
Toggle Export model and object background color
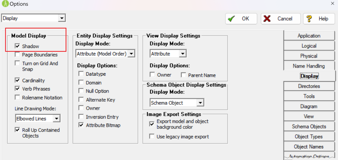[x=152, y=124]
